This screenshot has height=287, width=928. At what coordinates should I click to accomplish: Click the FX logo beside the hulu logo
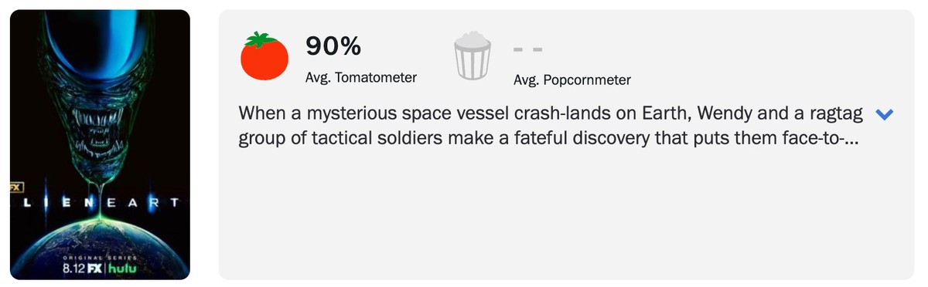[x=96, y=269]
